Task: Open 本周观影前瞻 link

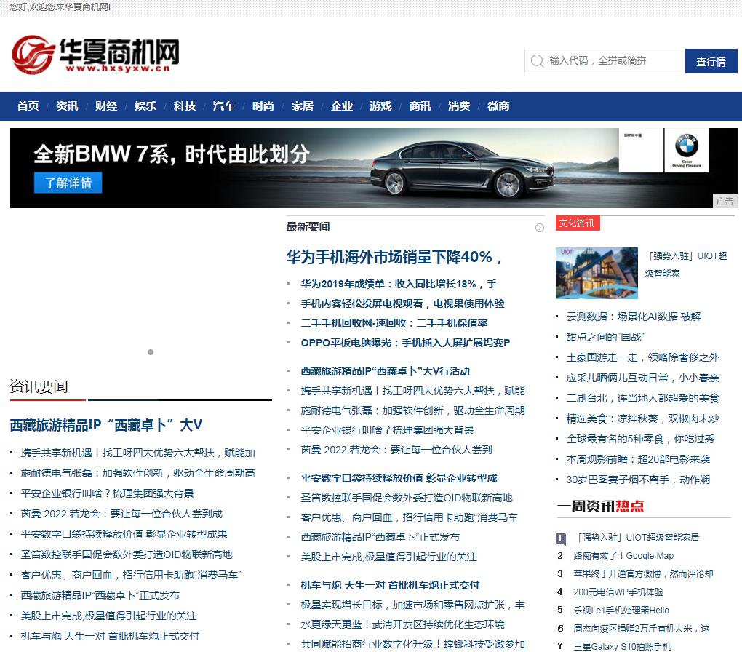Action: (x=638, y=459)
